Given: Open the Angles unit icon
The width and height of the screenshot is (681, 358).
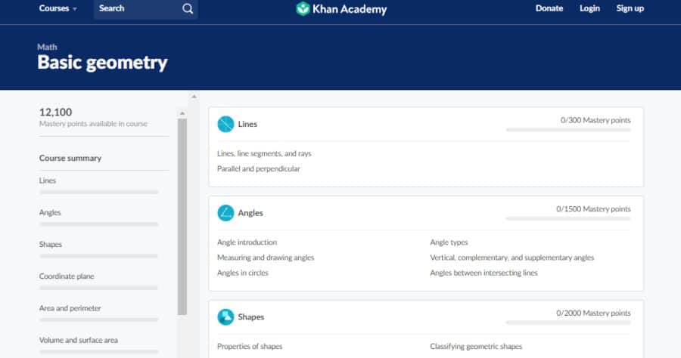Looking at the screenshot, I should [x=225, y=213].
